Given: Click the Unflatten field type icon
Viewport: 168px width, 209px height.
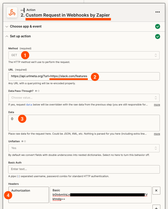Looking at the screenshot, I should pos(24,141).
